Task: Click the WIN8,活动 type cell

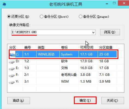Action: [46, 54]
